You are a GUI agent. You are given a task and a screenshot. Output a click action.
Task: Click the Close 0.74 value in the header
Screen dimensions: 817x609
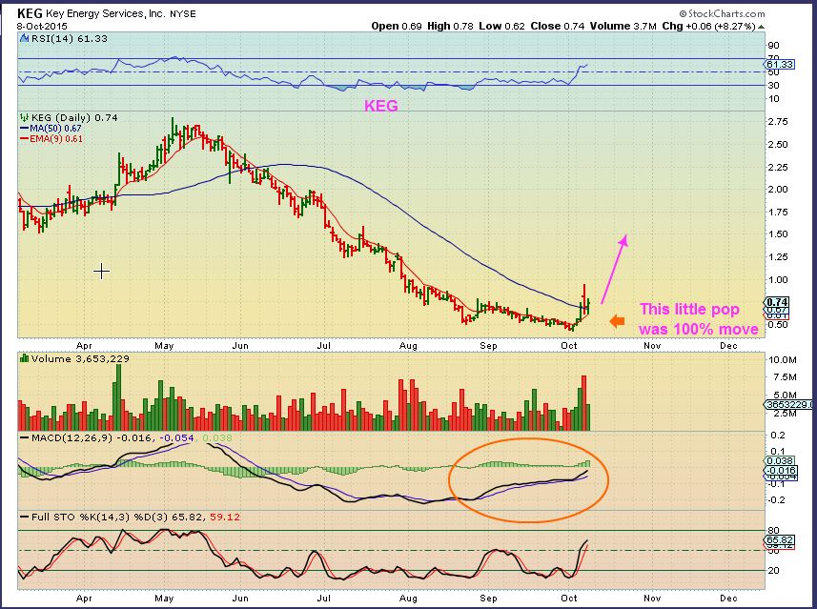(558, 26)
